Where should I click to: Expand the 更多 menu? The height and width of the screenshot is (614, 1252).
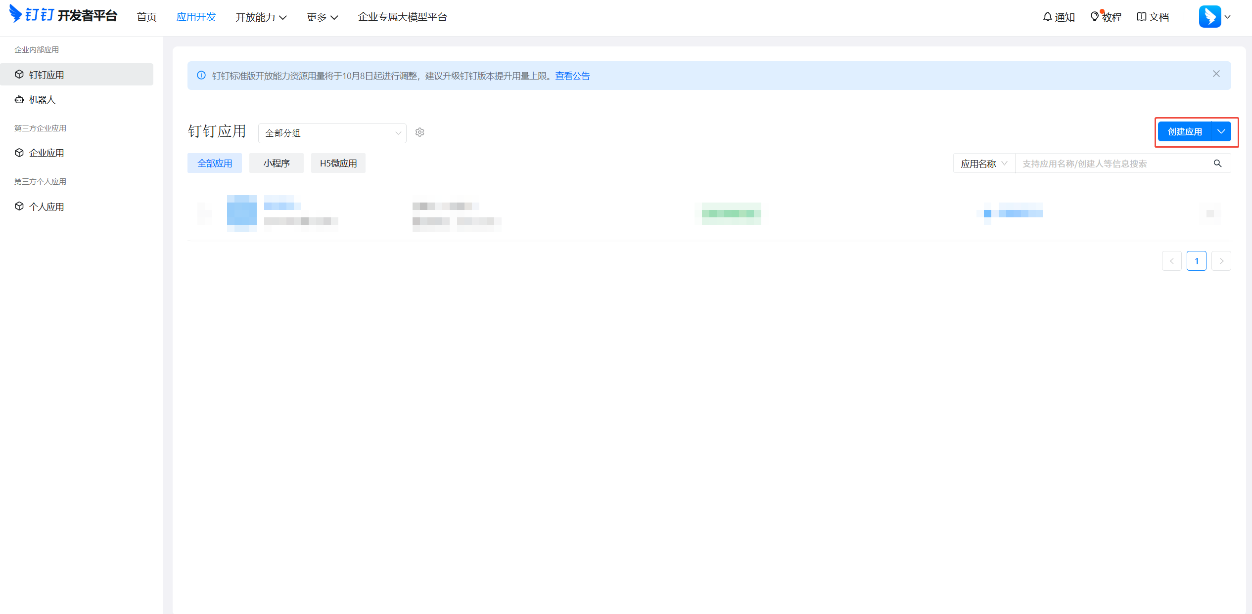pyautogui.click(x=322, y=17)
